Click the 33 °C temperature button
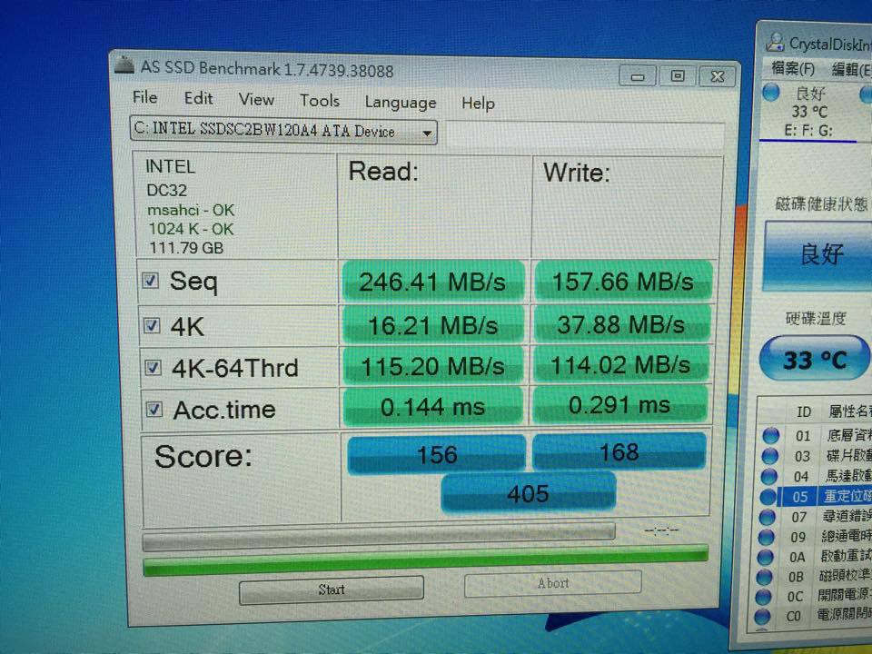 (815, 360)
